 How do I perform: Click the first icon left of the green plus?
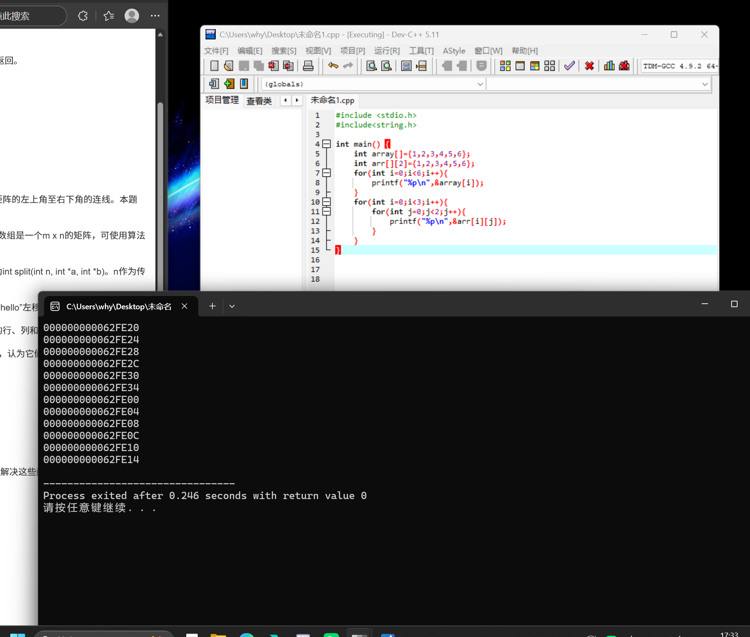(x=214, y=84)
